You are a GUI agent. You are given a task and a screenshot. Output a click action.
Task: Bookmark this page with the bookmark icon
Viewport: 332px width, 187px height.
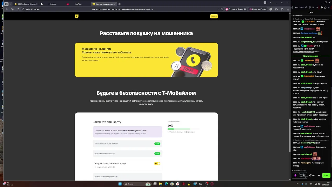[222, 9]
